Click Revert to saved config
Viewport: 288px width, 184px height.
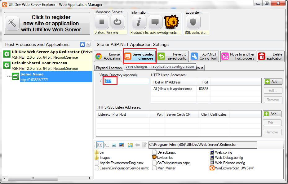[x=173, y=56]
